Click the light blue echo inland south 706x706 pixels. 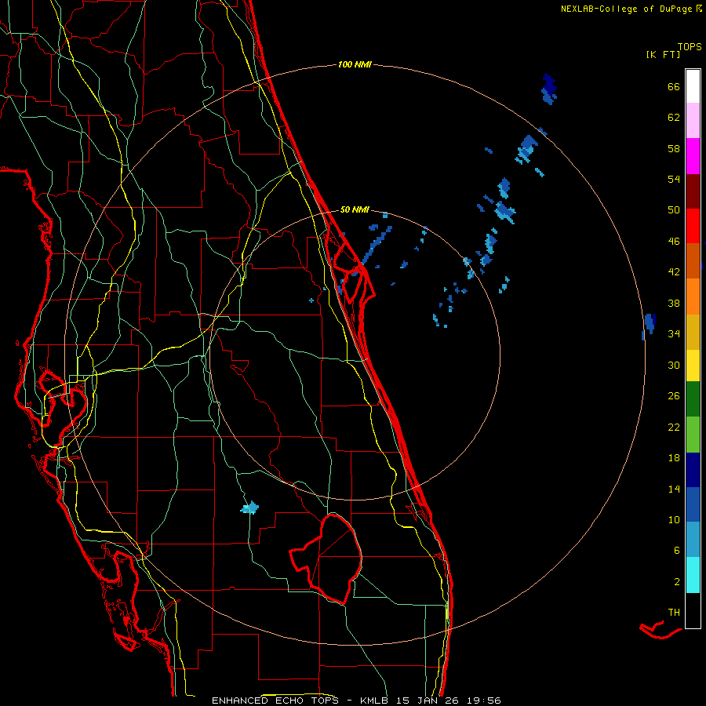250,508
